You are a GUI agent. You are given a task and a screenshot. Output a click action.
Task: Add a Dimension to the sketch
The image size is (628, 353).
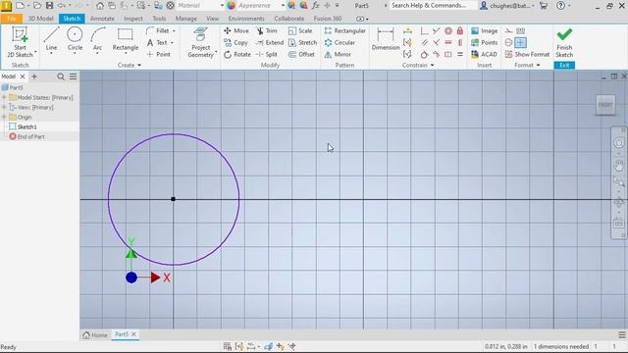pyautogui.click(x=386, y=39)
